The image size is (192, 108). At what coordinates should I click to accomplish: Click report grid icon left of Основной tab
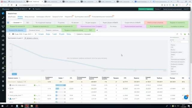click(x=8, y=22)
